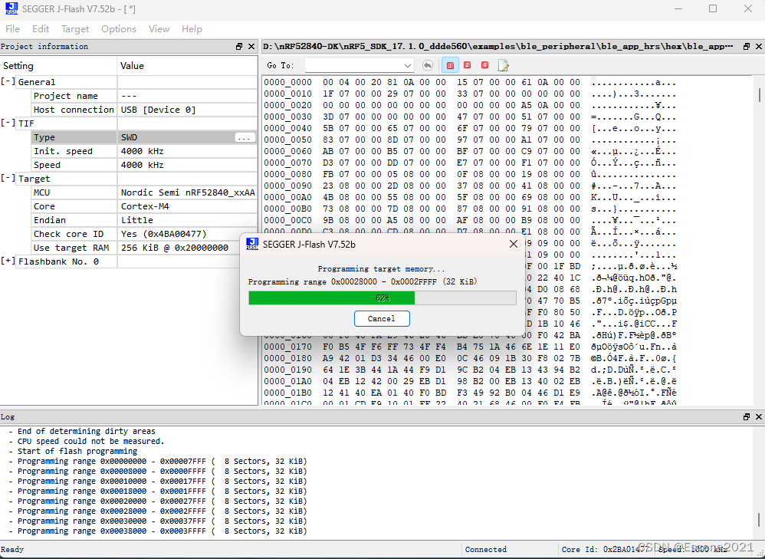Image resolution: width=765 pixels, height=559 pixels.
Task: Click log line 'End of determining dirty areas'
Action: [x=87, y=431]
